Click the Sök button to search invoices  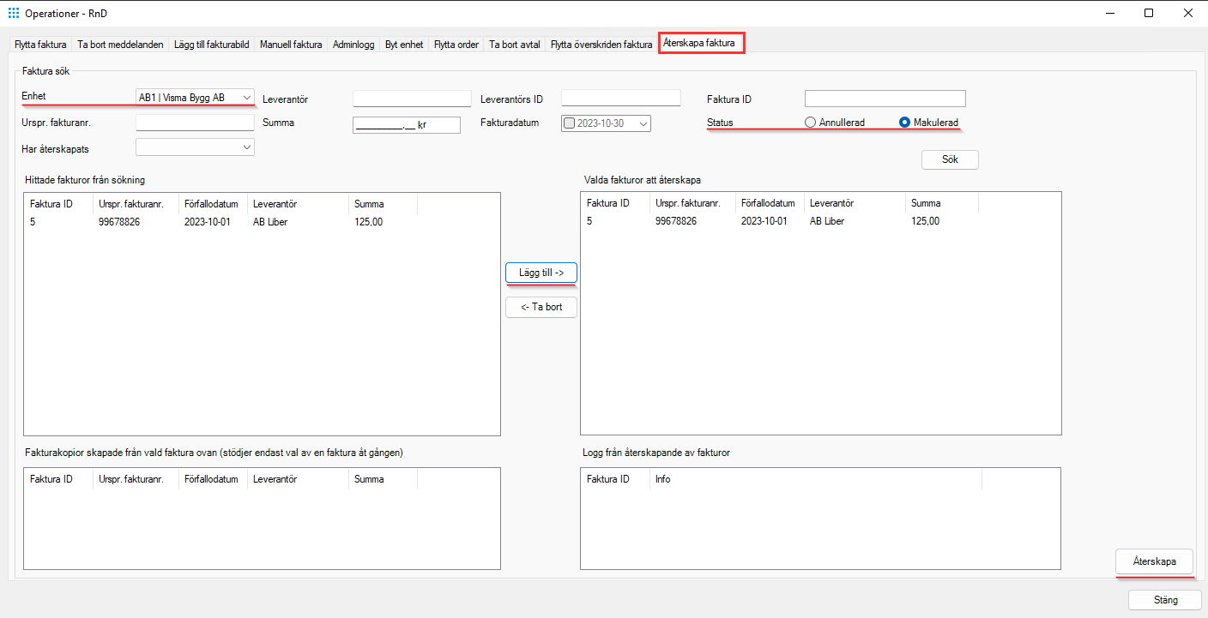tap(949, 159)
